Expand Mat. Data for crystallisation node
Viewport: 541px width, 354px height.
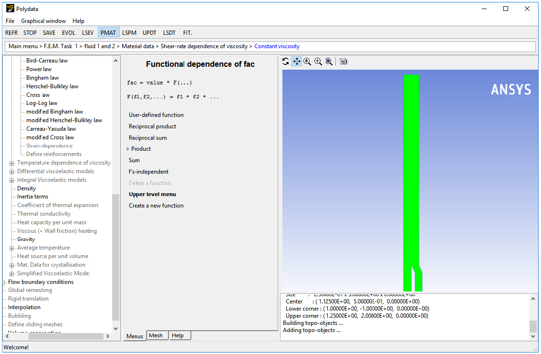point(12,265)
